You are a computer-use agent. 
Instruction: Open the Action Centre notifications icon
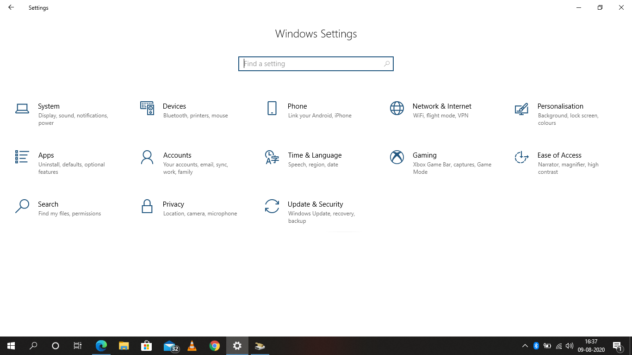[x=618, y=346]
